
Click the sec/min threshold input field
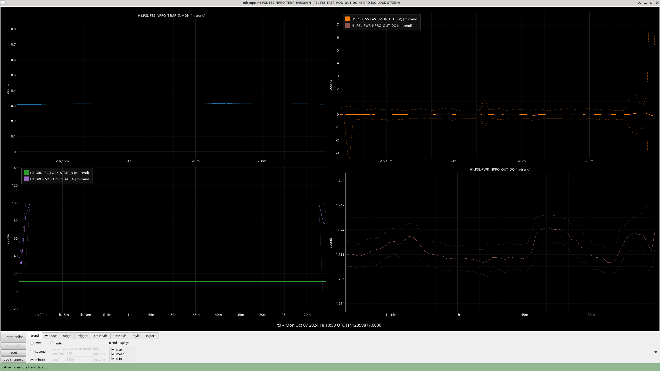[80, 360]
